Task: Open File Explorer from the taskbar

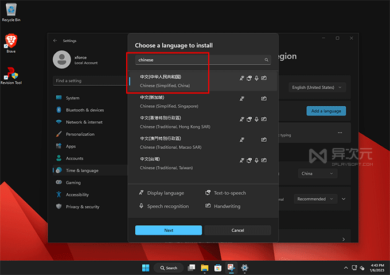Action: click(x=204, y=267)
